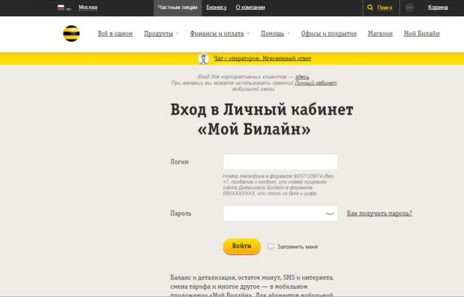Change the city from Москва
Viewport: 464px width, 297px height.
click(88, 8)
